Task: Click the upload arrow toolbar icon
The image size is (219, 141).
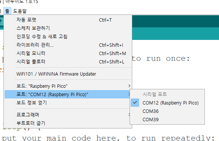Action: pyautogui.click(x=1, y=21)
